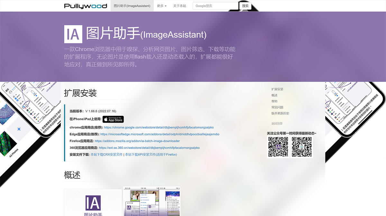Click the × icon on the phone mockup

pyautogui.click(x=19, y=129)
